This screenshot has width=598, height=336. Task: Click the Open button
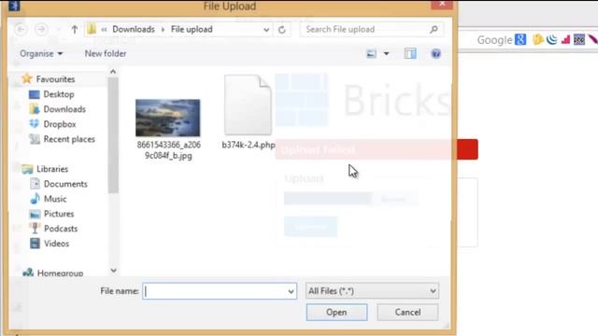[x=336, y=313]
